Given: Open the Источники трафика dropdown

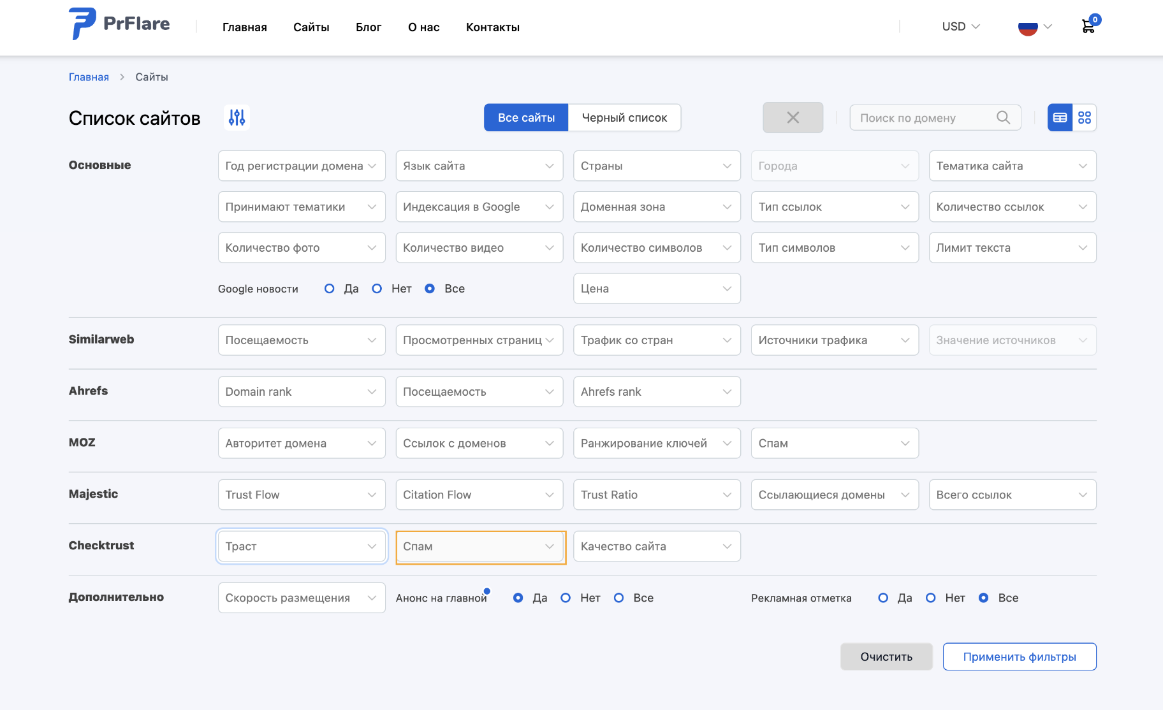Looking at the screenshot, I should 835,340.
